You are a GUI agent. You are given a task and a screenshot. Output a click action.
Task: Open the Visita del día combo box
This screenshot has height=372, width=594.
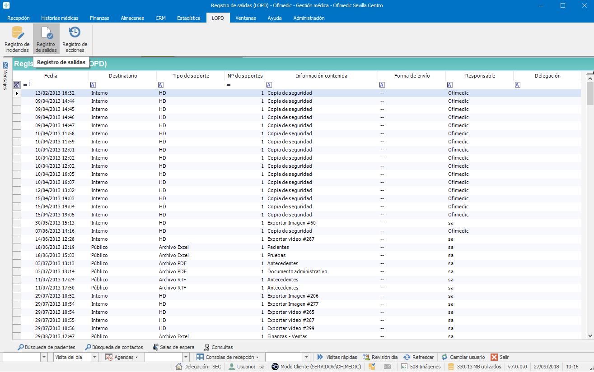(x=94, y=357)
